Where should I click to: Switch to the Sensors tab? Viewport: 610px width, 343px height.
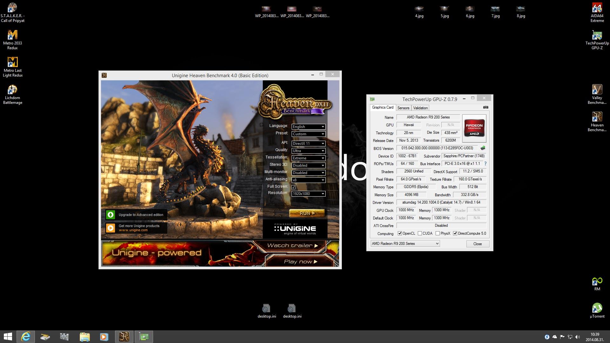tap(403, 108)
